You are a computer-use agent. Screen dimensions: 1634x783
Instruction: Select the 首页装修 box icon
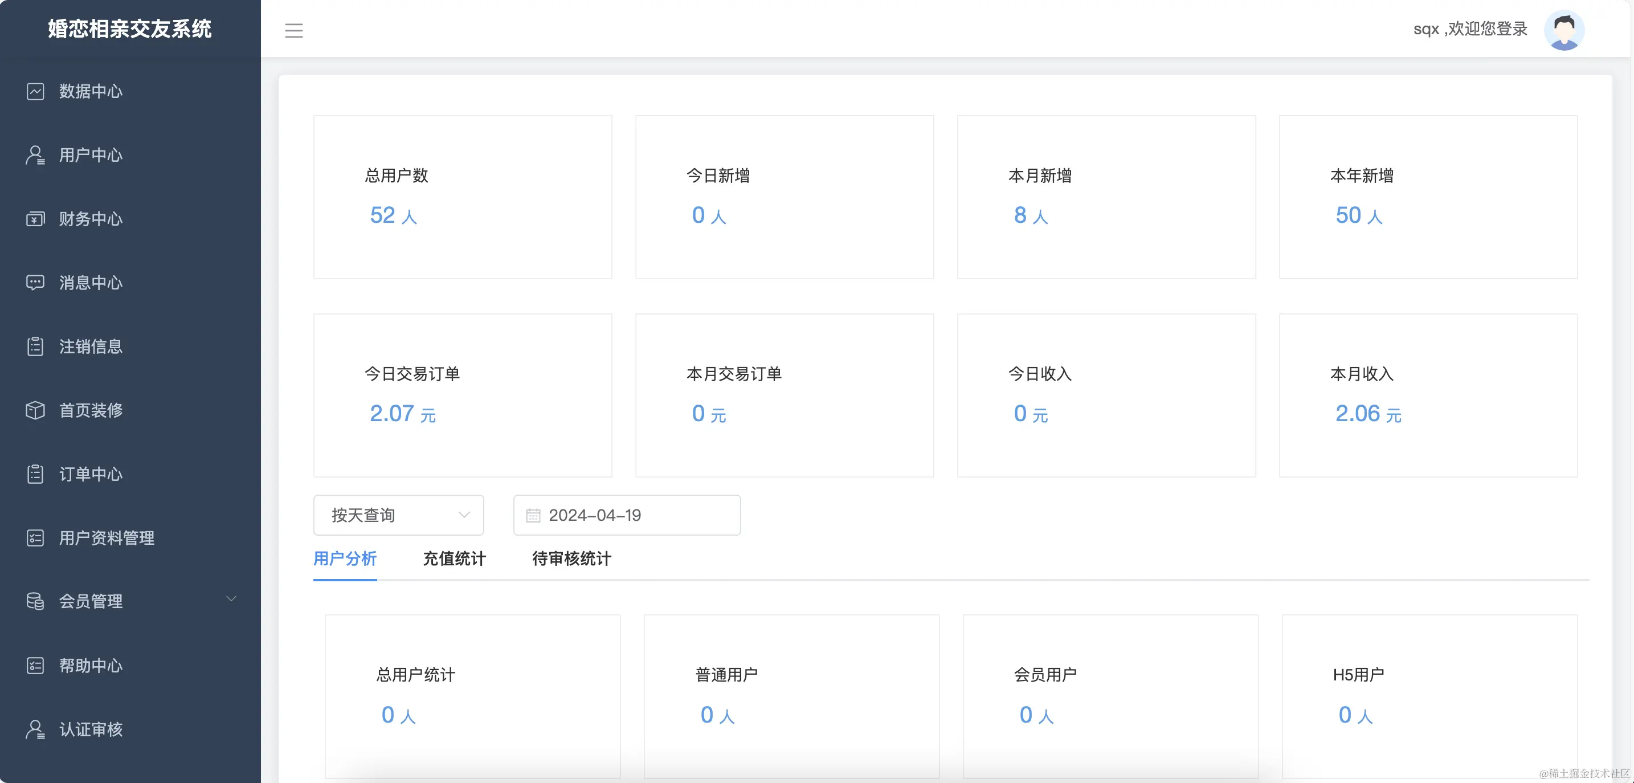(35, 410)
